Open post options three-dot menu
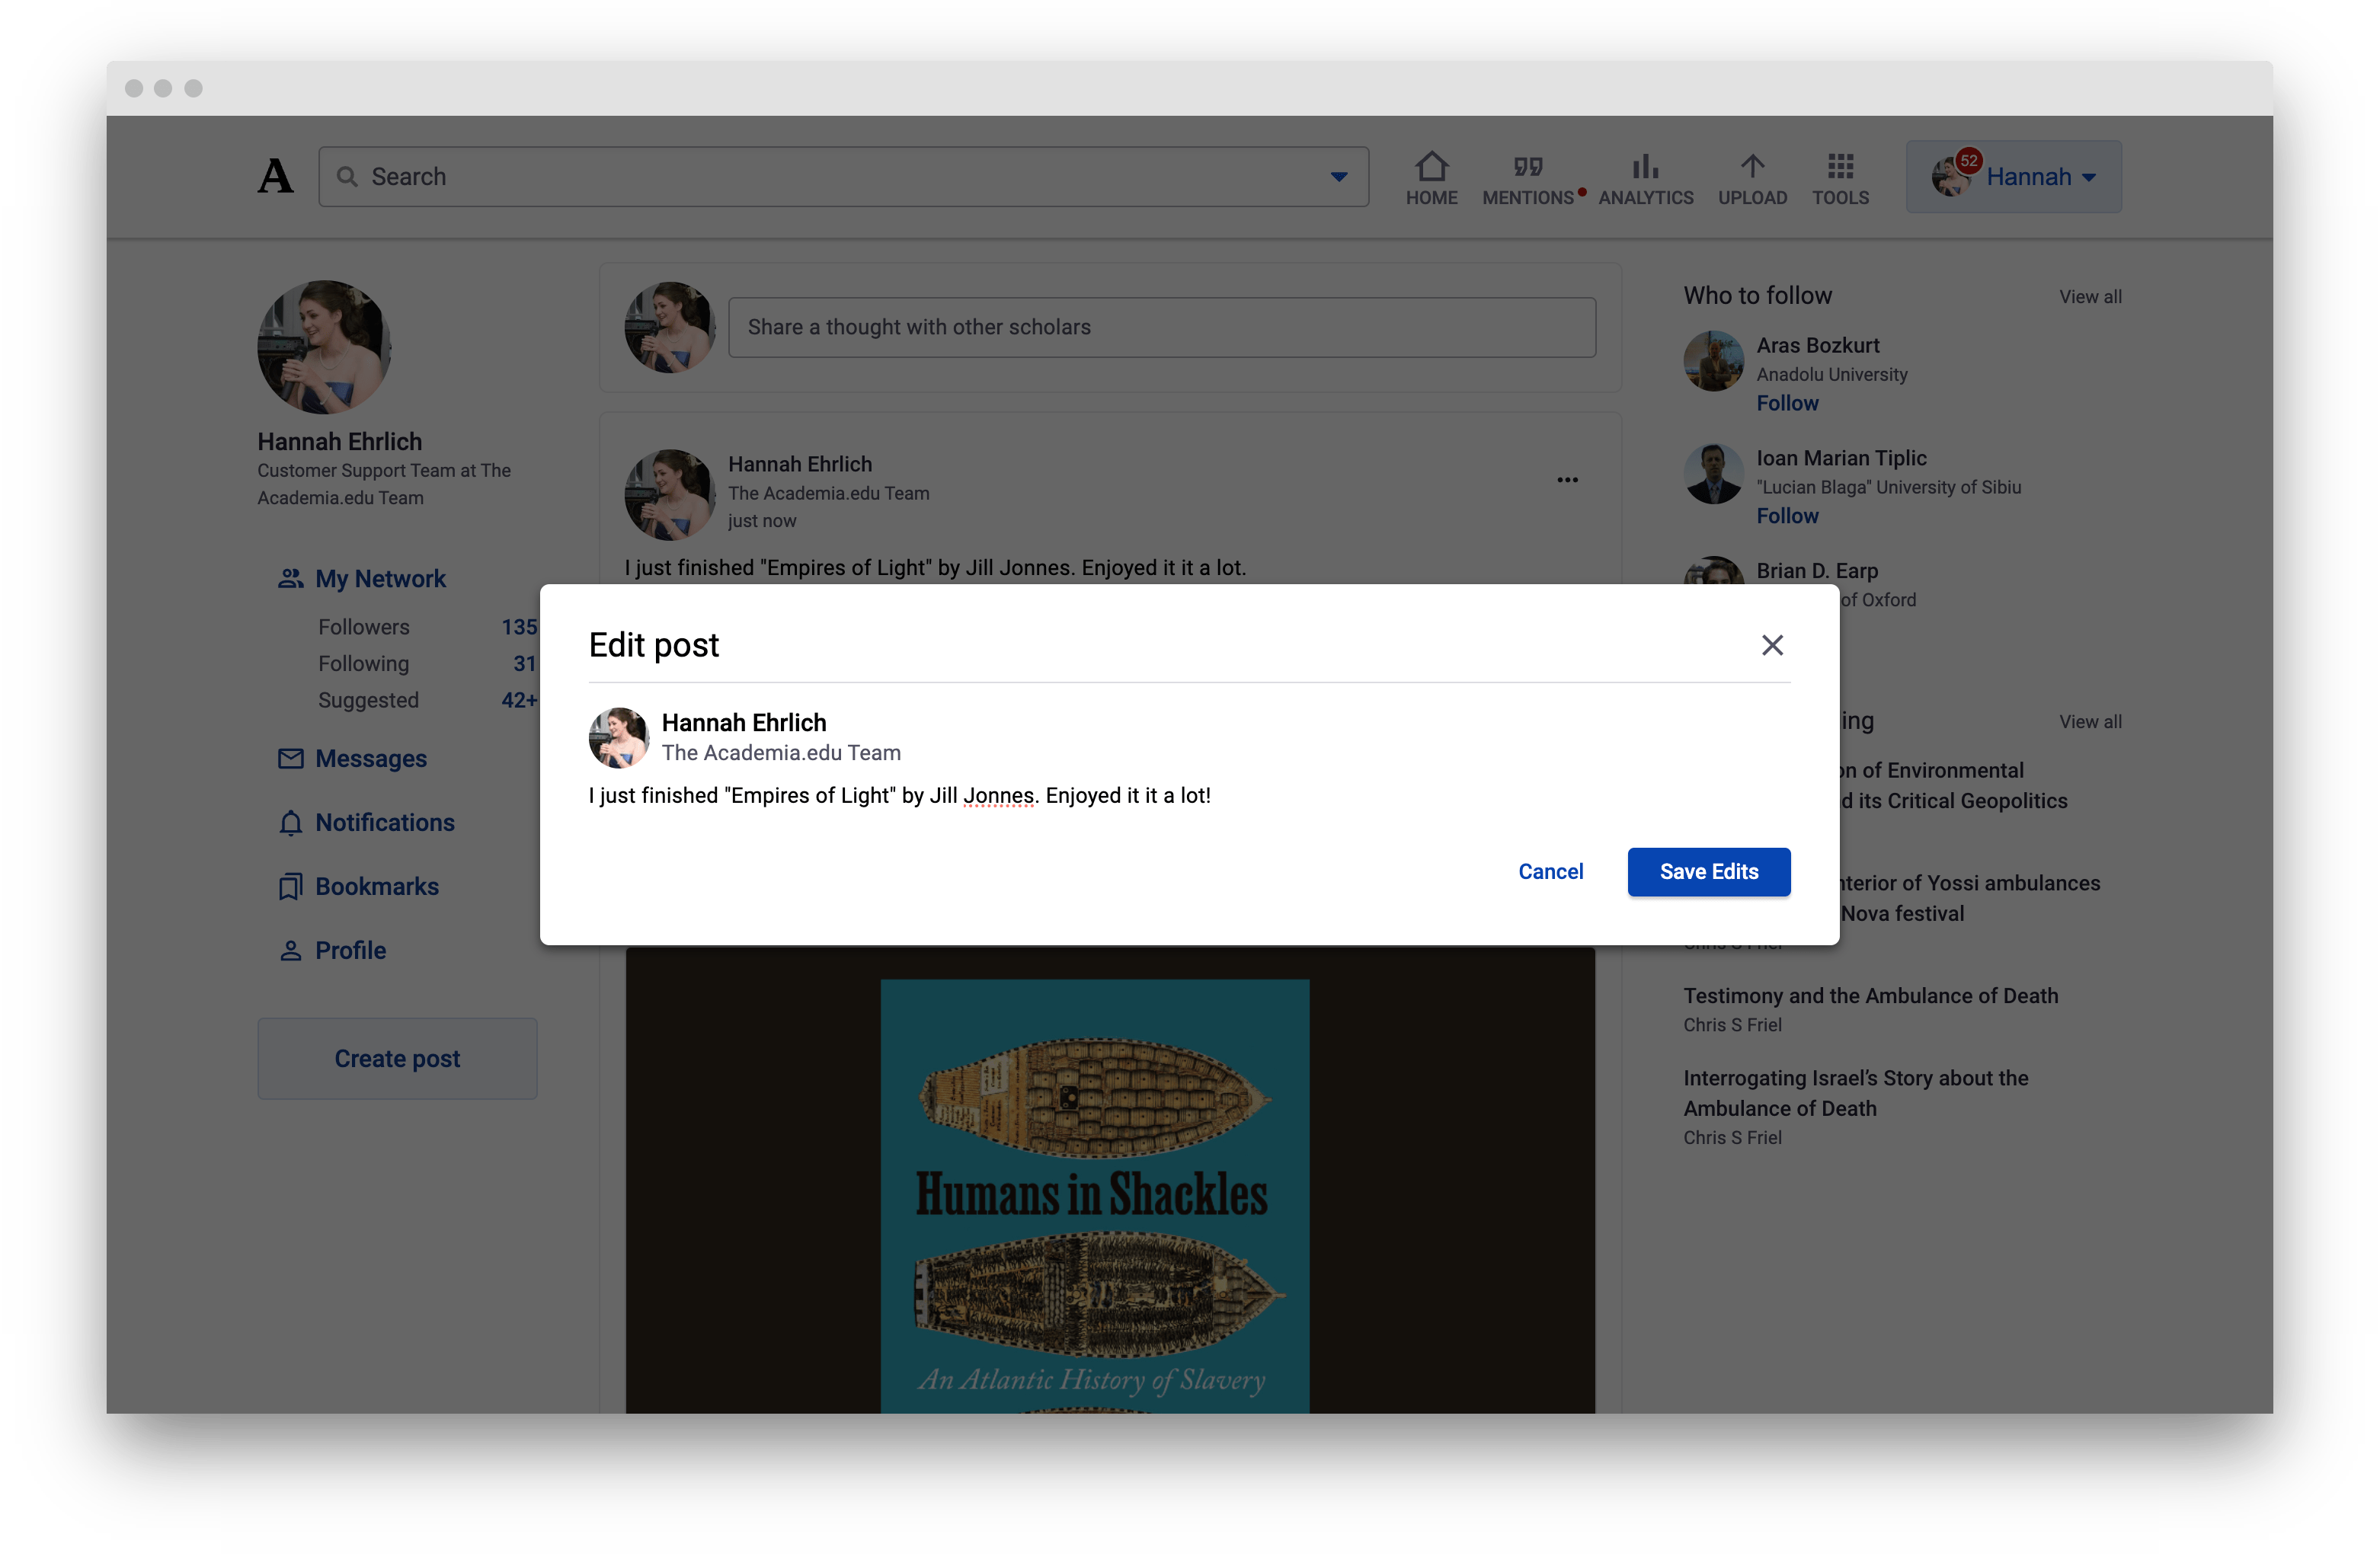Viewport: 2380px width, 1566px height. pyautogui.click(x=1567, y=480)
